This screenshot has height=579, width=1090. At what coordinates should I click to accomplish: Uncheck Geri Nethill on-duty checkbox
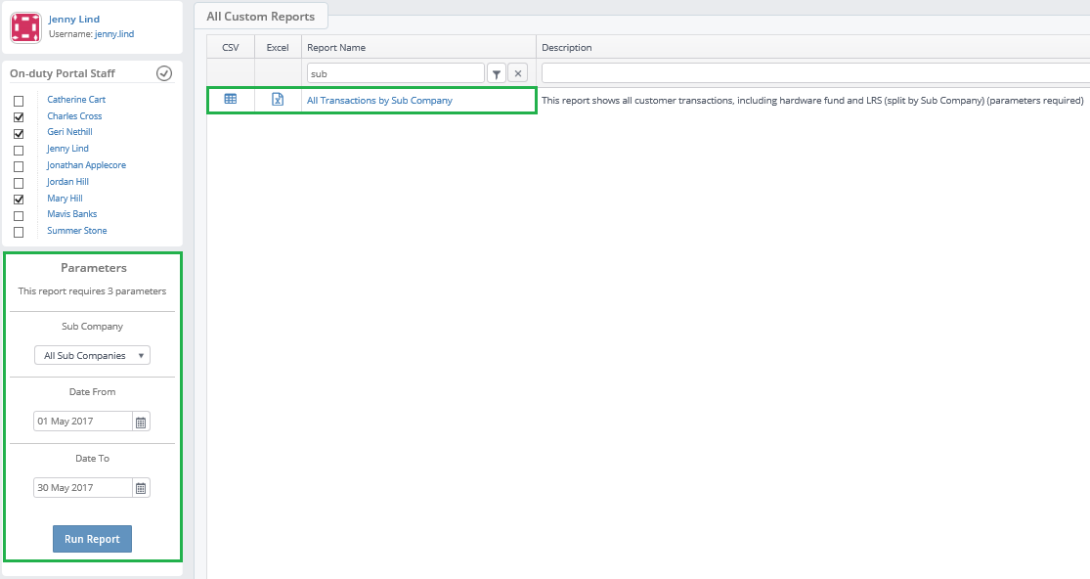tap(19, 133)
